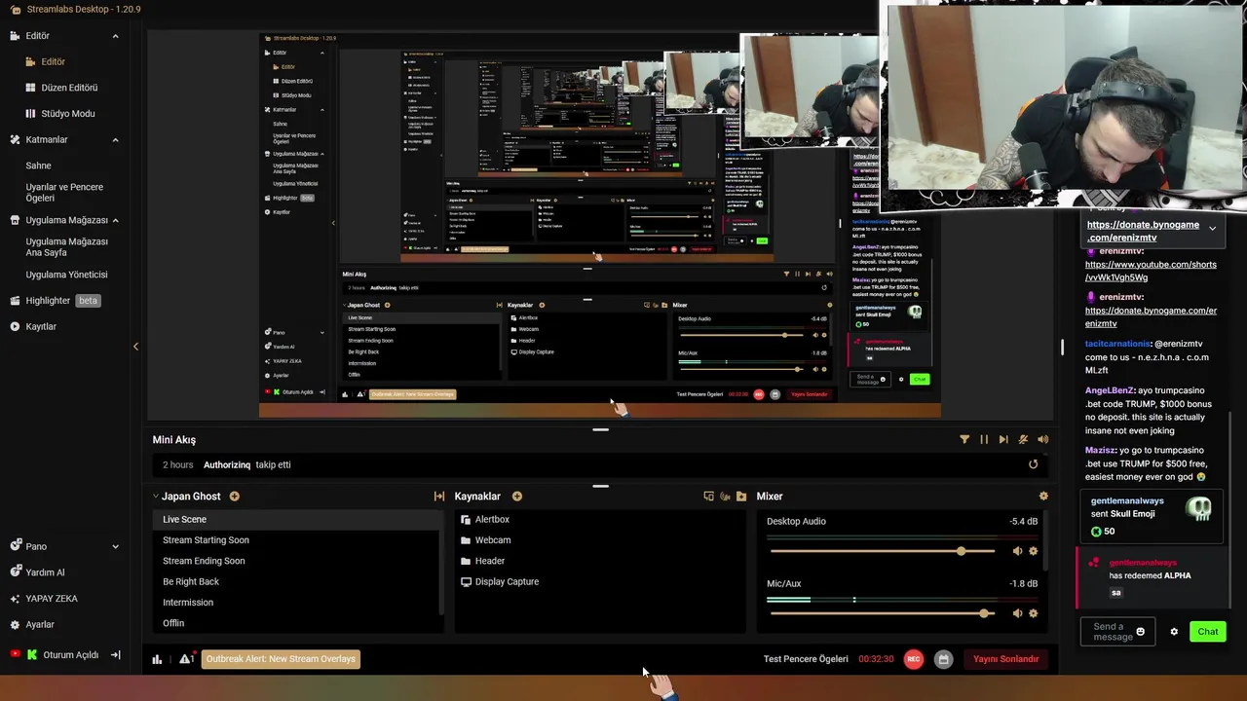The height and width of the screenshot is (701, 1247).
Task: Refresh the Mini Akış event list
Action: pos(1034,464)
